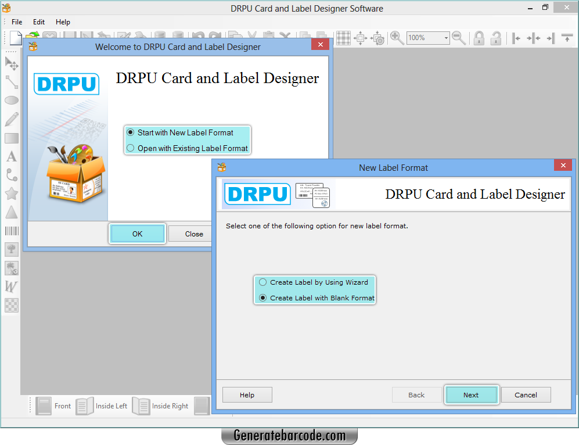Click the DRPU logo in New Label Format

pyautogui.click(x=257, y=194)
